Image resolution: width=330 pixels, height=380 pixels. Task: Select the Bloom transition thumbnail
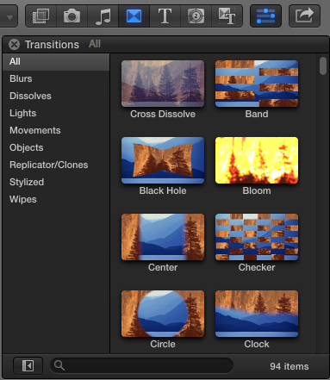tap(257, 160)
